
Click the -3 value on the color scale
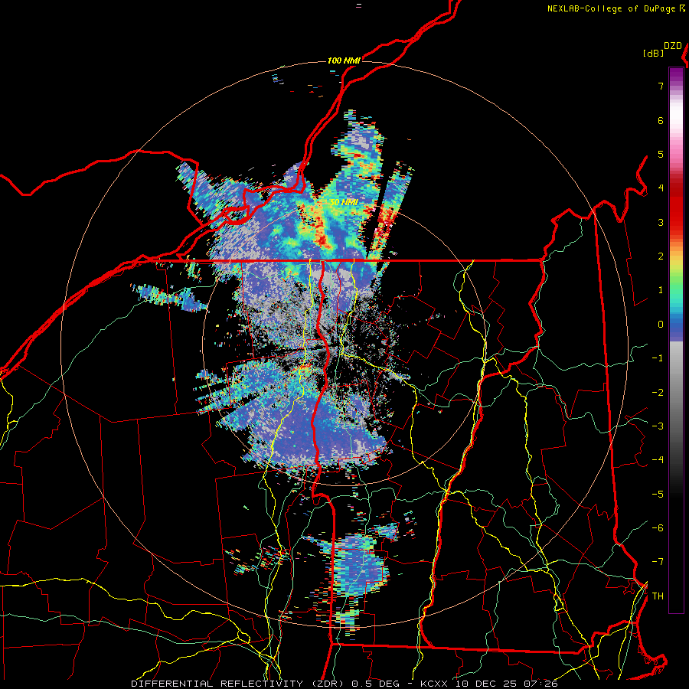(x=658, y=426)
